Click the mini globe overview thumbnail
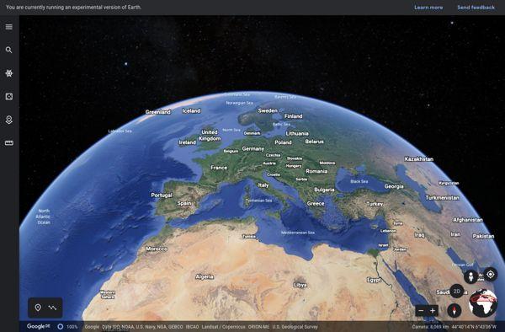The width and height of the screenshot is (505, 332). [483, 303]
